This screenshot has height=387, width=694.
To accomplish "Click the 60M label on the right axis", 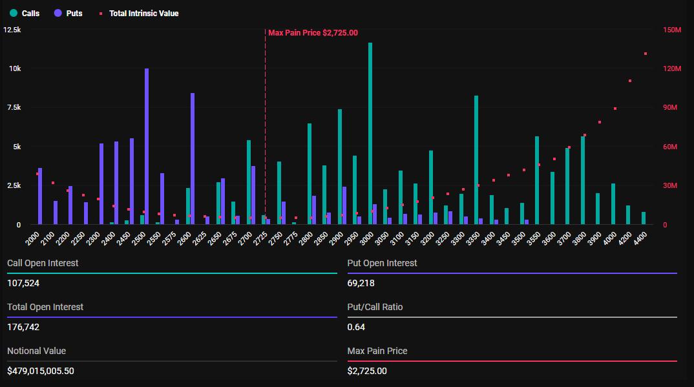I will click(670, 147).
